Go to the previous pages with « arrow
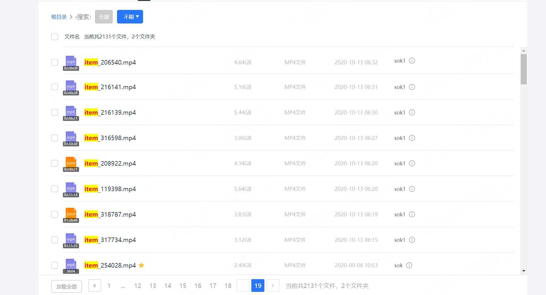This screenshot has width=546, height=295. [95, 286]
